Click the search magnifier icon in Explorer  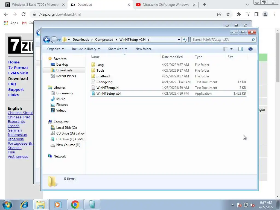pos(253,40)
